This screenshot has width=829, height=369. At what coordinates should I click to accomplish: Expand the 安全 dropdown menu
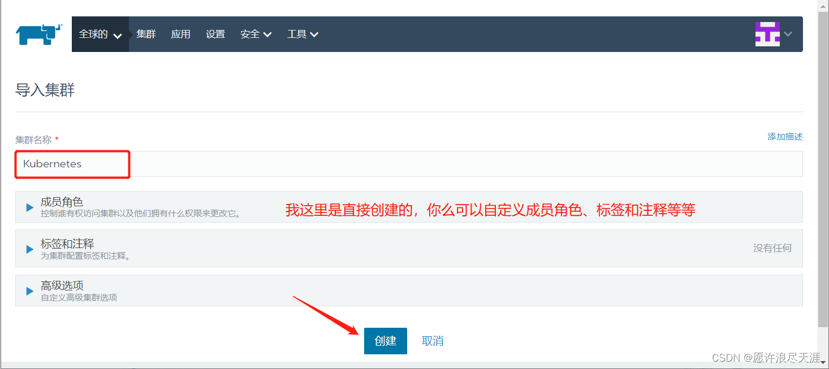point(256,34)
